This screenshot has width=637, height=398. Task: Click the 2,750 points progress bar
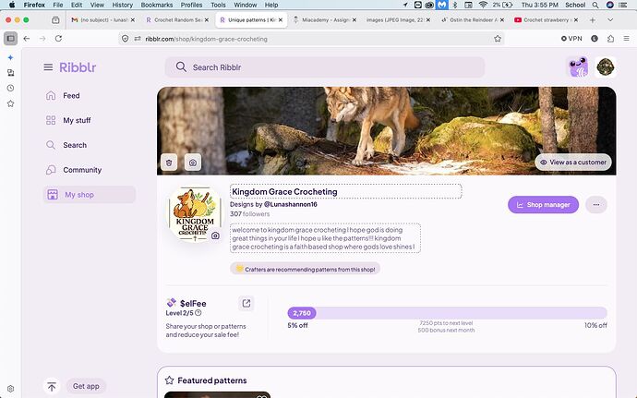click(x=447, y=313)
